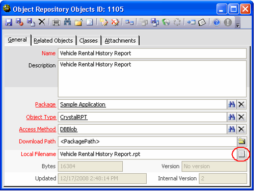Look up Access Method with binoculars button
269x192 pixels.
(232, 129)
